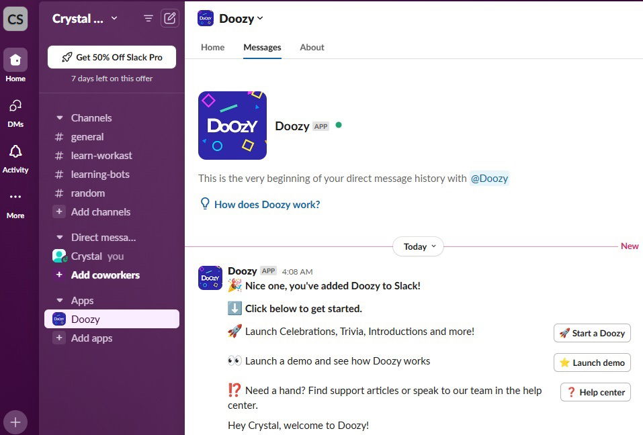
Task: Open the How does Doozy work link
Action: (267, 204)
